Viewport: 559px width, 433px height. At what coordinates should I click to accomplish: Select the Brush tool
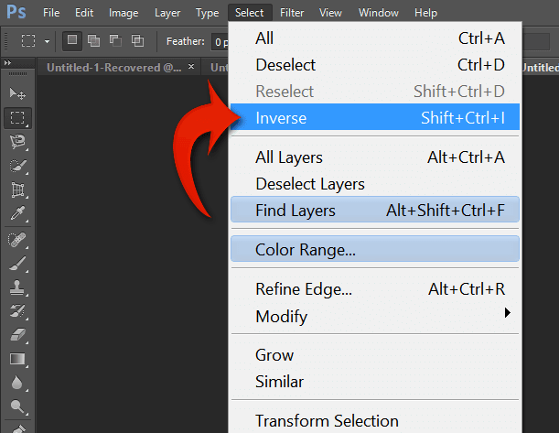[x=17, y=264]
